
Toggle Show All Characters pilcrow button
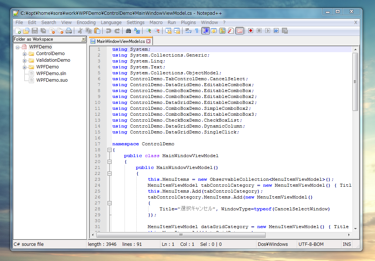pyautogui.click(x=197, y=31)
